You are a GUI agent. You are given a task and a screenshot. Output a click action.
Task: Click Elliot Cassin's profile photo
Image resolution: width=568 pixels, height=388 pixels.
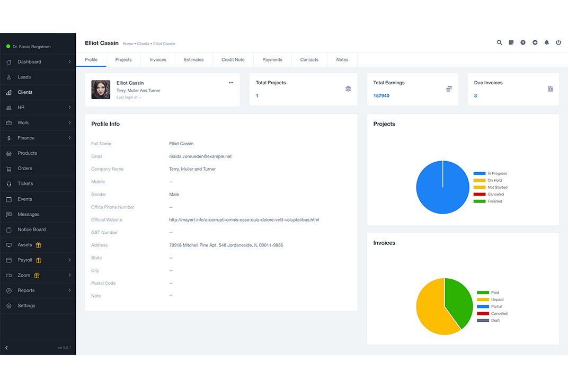[x=101, y=90]
